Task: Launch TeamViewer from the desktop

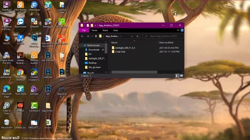Action: click(x=20, y=23)
